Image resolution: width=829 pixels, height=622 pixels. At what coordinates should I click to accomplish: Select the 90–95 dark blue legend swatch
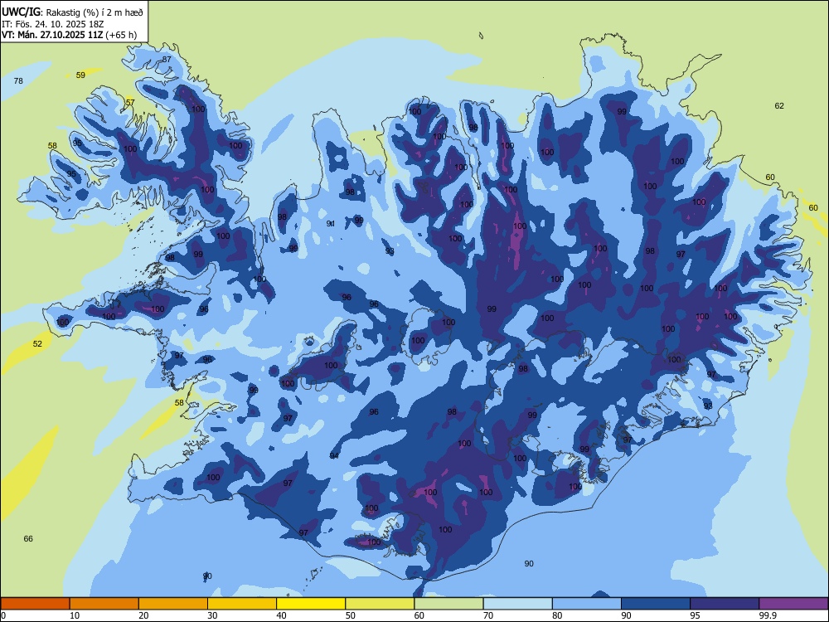click(x=656, y=604)
